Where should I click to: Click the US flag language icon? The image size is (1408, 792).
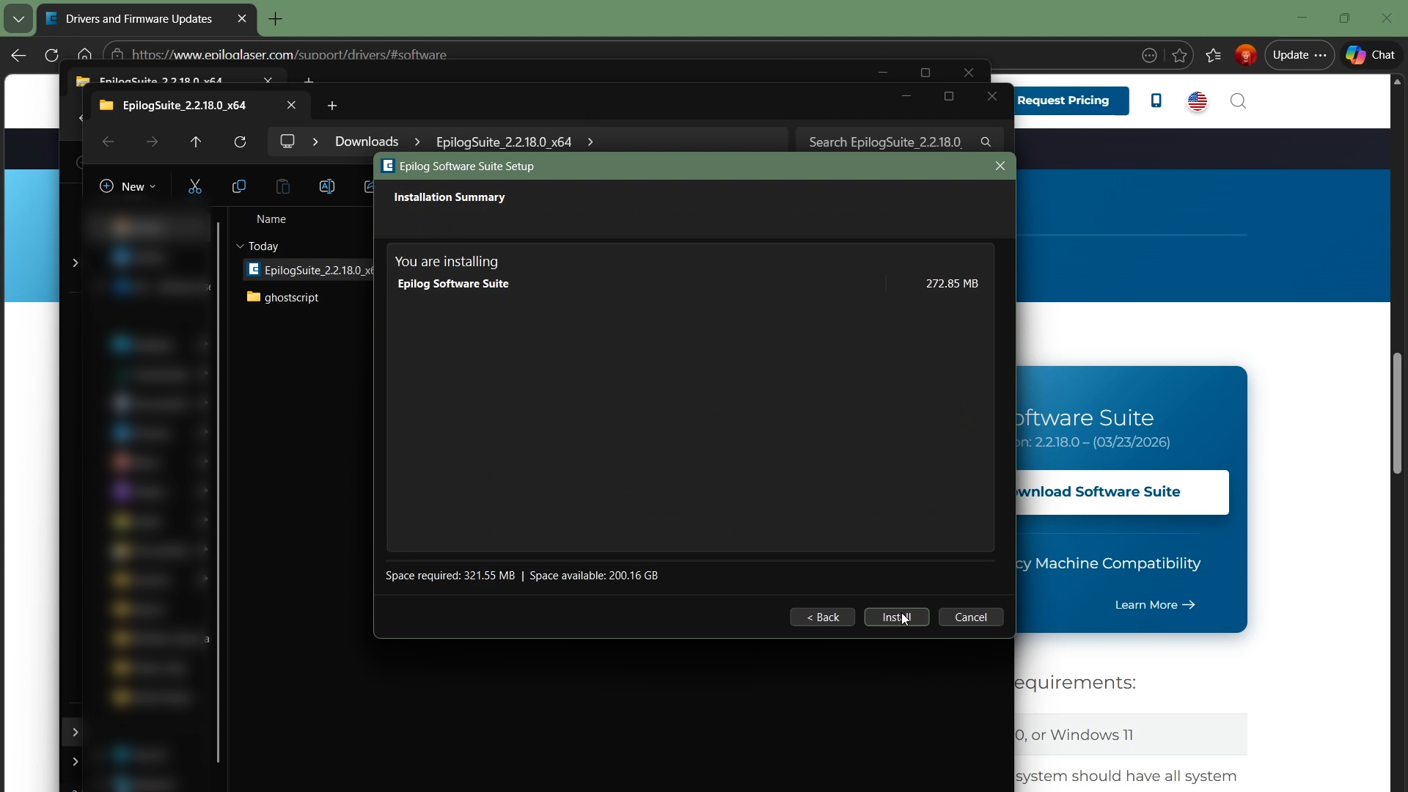pos(1198,101)
